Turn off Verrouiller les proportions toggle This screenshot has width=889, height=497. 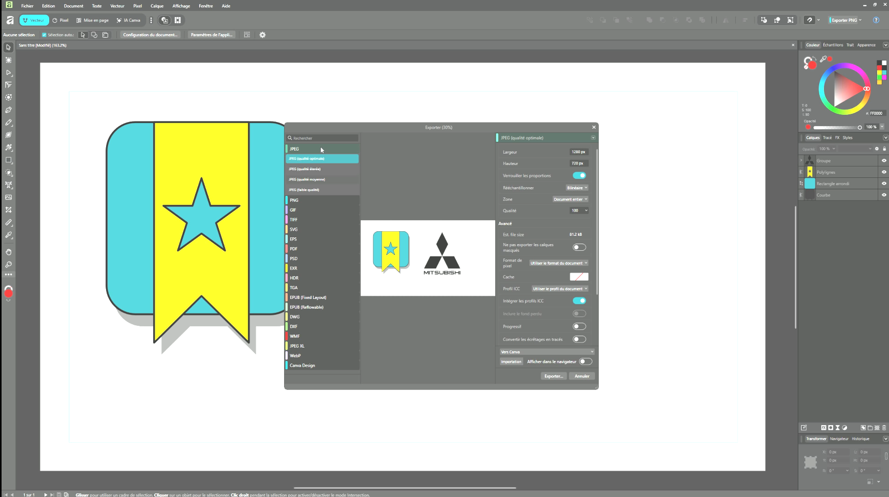coord(579,175)
